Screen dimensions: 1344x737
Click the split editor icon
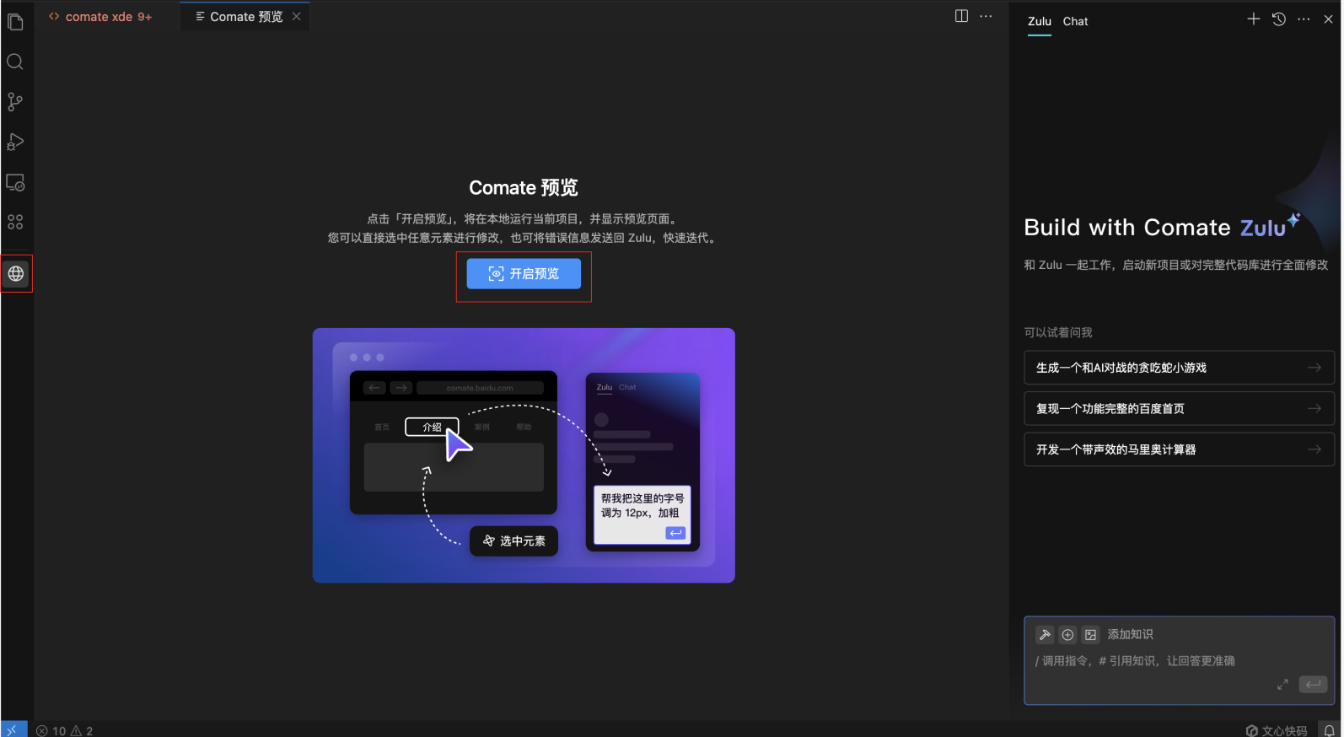click(x=961, y=16)
